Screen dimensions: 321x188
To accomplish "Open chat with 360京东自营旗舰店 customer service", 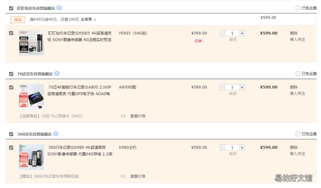I will point(56,134).
